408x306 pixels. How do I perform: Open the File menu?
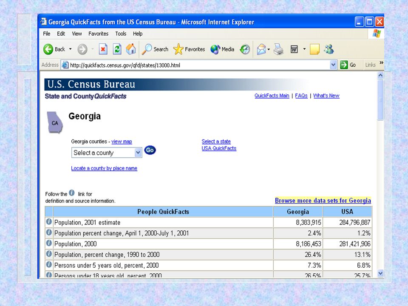[x=47, y=34]
